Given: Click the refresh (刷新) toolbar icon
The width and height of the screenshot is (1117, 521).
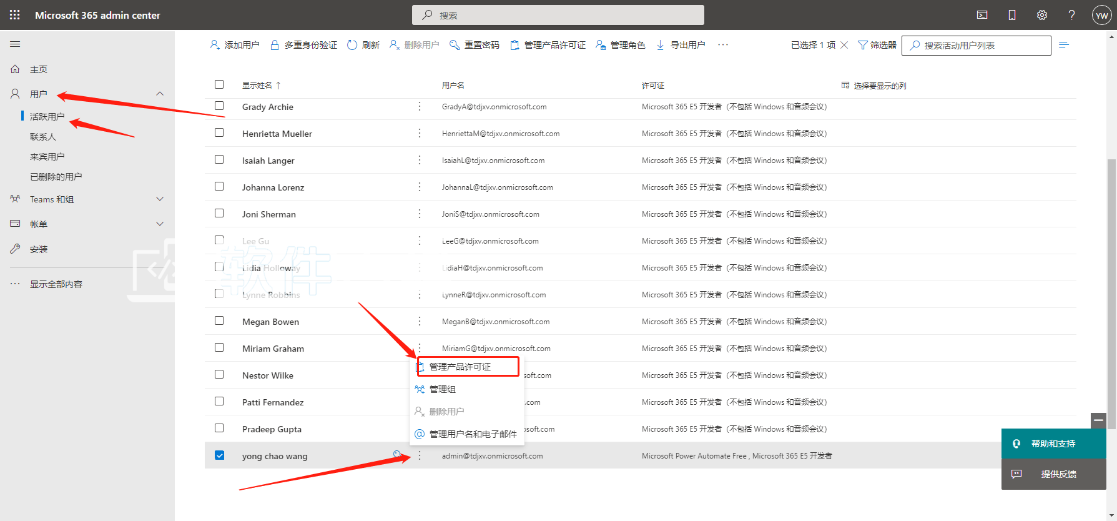Looking at the screenshot, I should (x=353, y=45).
